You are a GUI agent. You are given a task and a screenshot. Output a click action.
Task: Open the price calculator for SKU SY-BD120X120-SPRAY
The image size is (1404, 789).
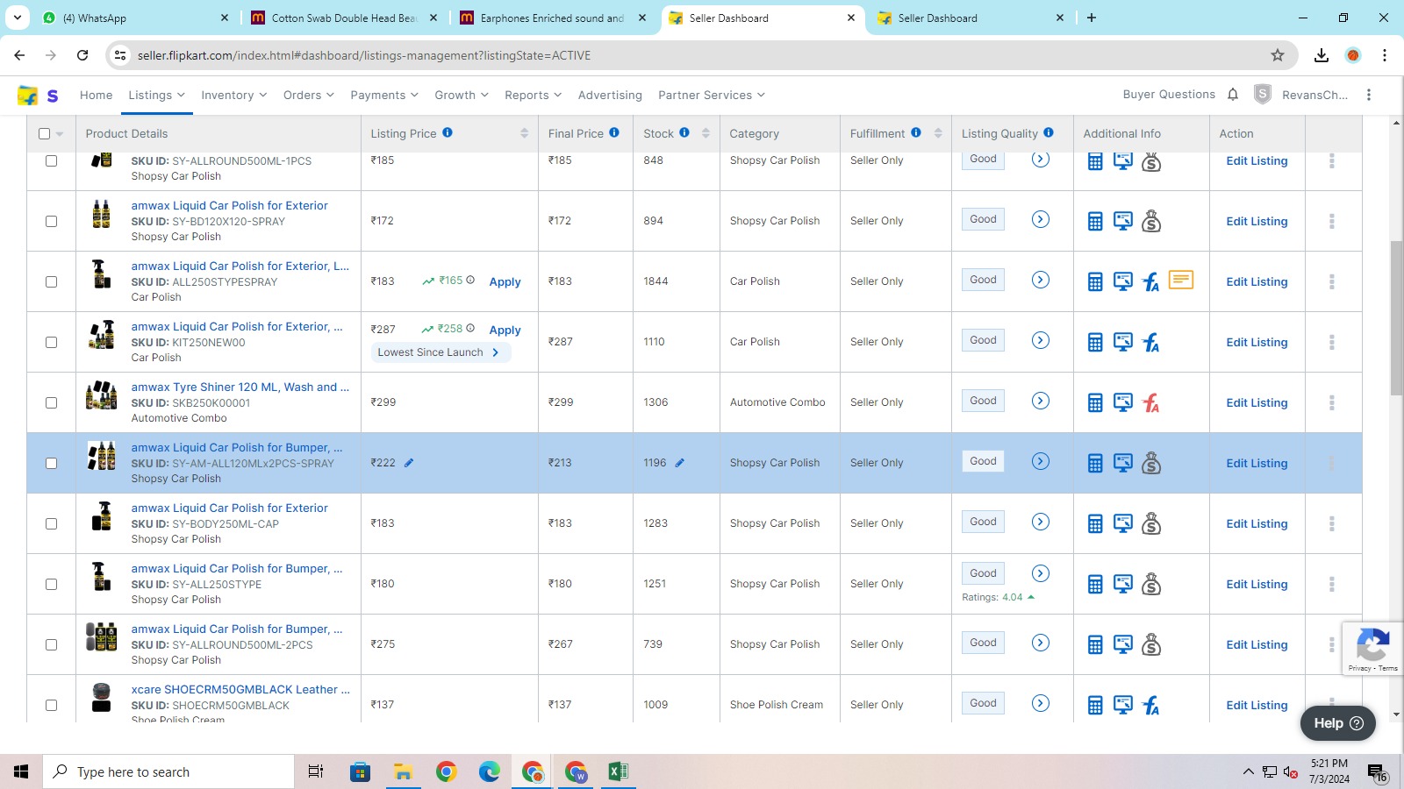(1095, 220)
